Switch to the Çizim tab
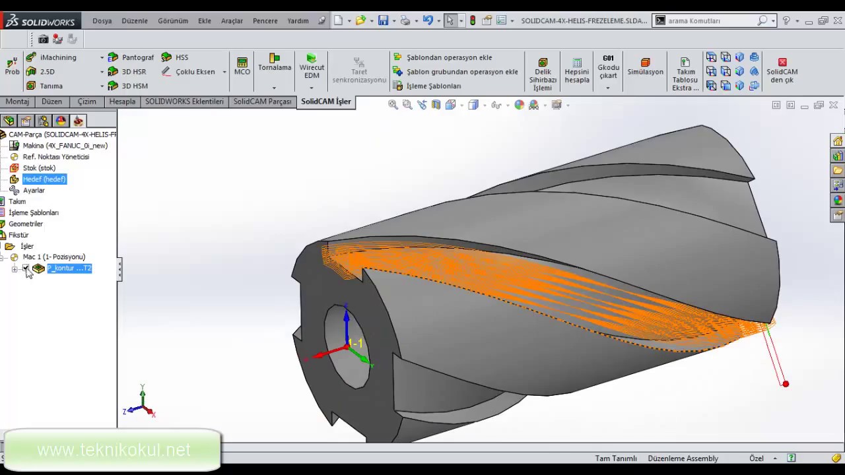 point(87,102)
